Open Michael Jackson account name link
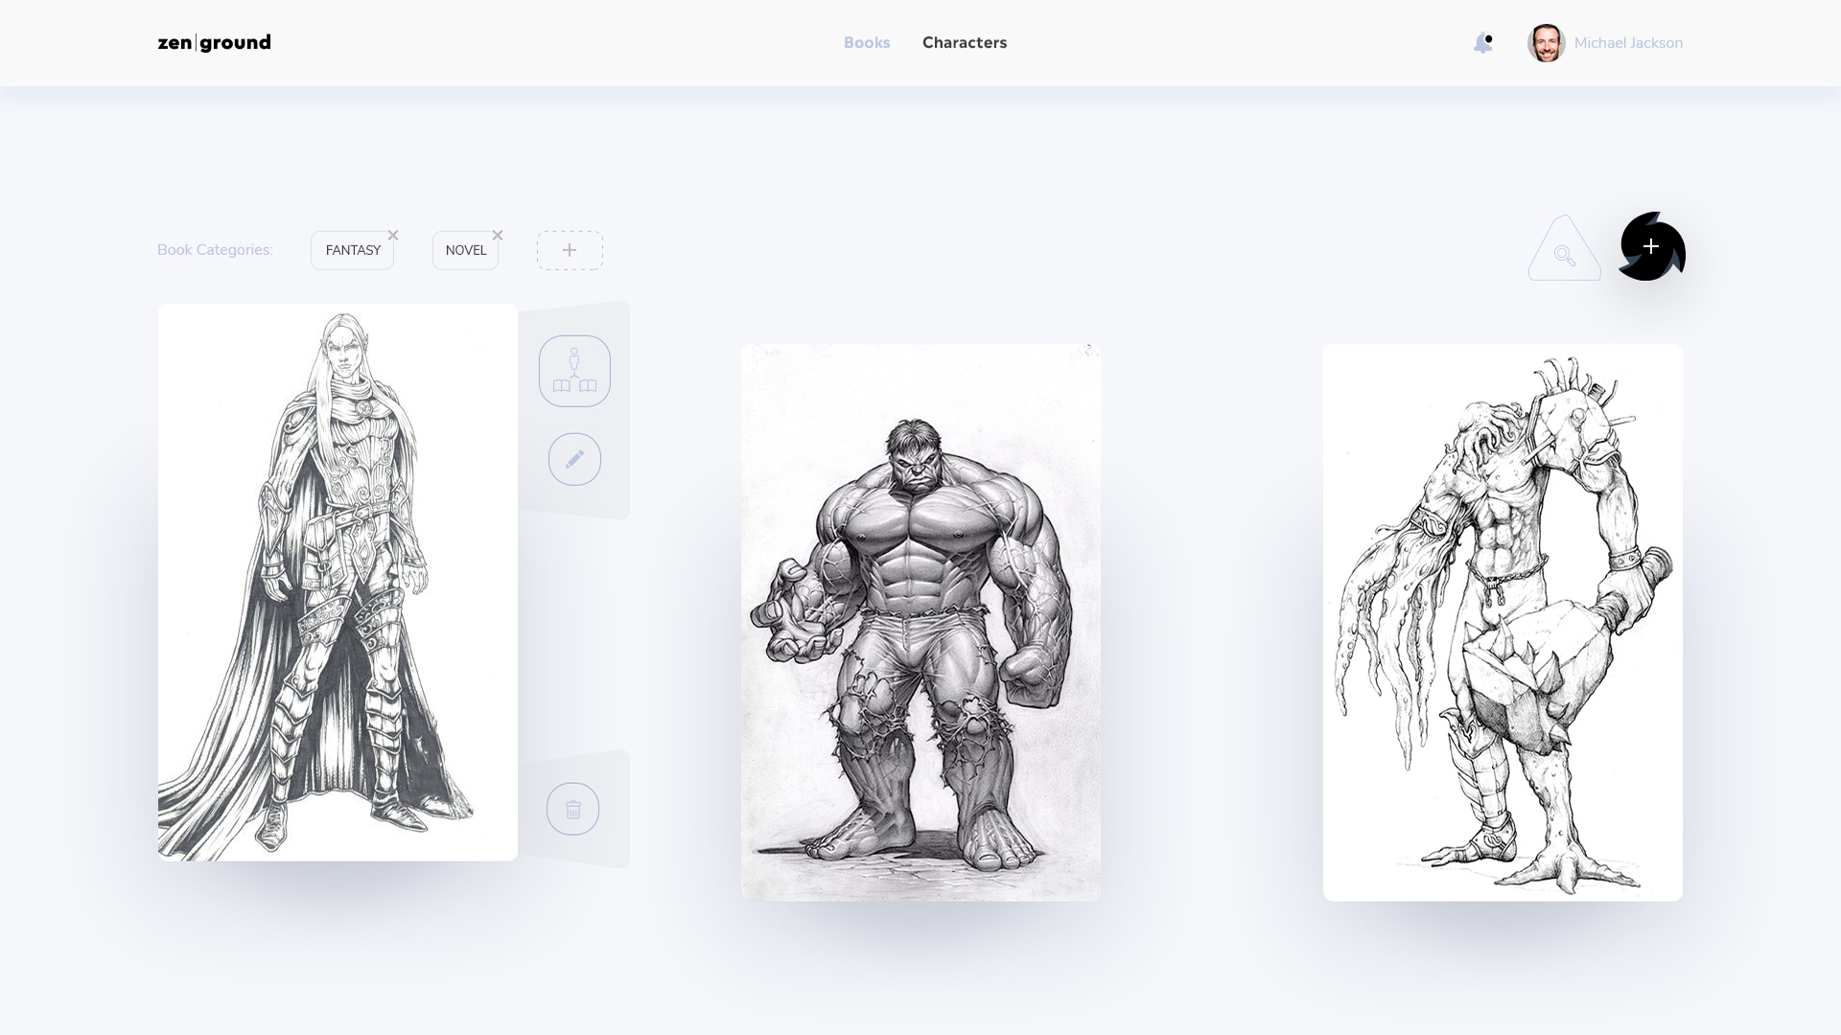The height and width of the screenshot is (1035, 1841). 1628,43
